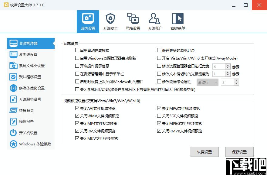Screen dimensions: 267x175
Task: Check 关闭3GP文件视频预览
Action: (x=159, y=116)
